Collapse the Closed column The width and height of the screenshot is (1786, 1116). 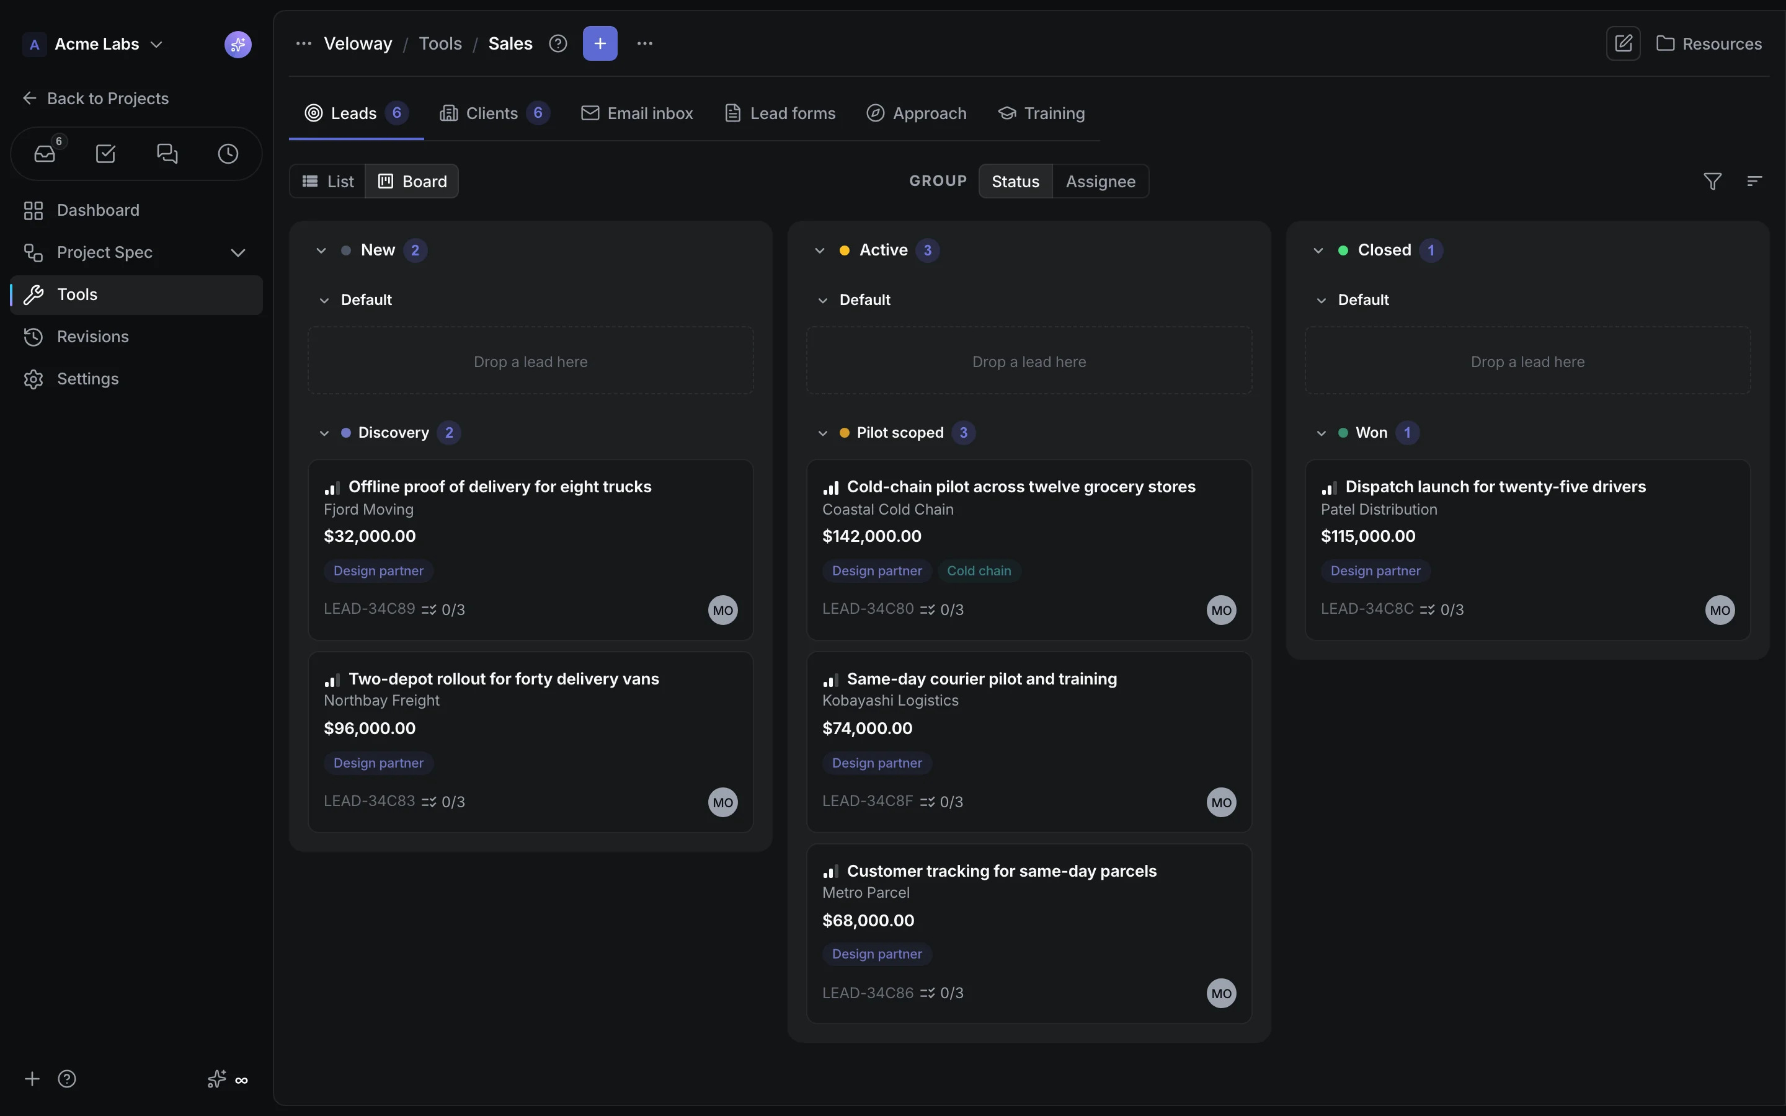[x=1318, y=250]
